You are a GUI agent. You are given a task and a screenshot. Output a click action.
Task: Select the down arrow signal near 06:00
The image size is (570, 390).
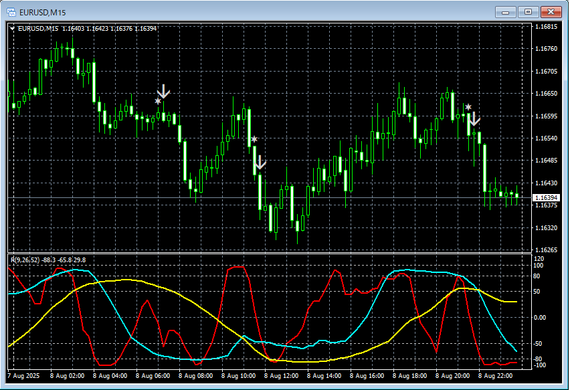pos(164,91)
